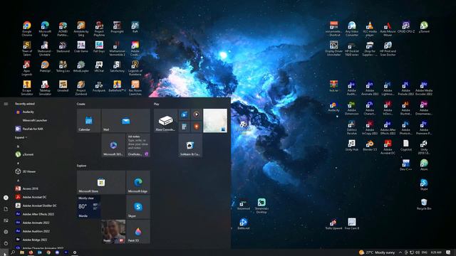Open the Satisfactory desktop shortcut
The image size is (456, 256).
[x=117, y=66]
